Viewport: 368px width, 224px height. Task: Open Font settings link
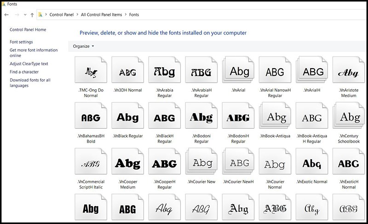click(x=21, y=42)
